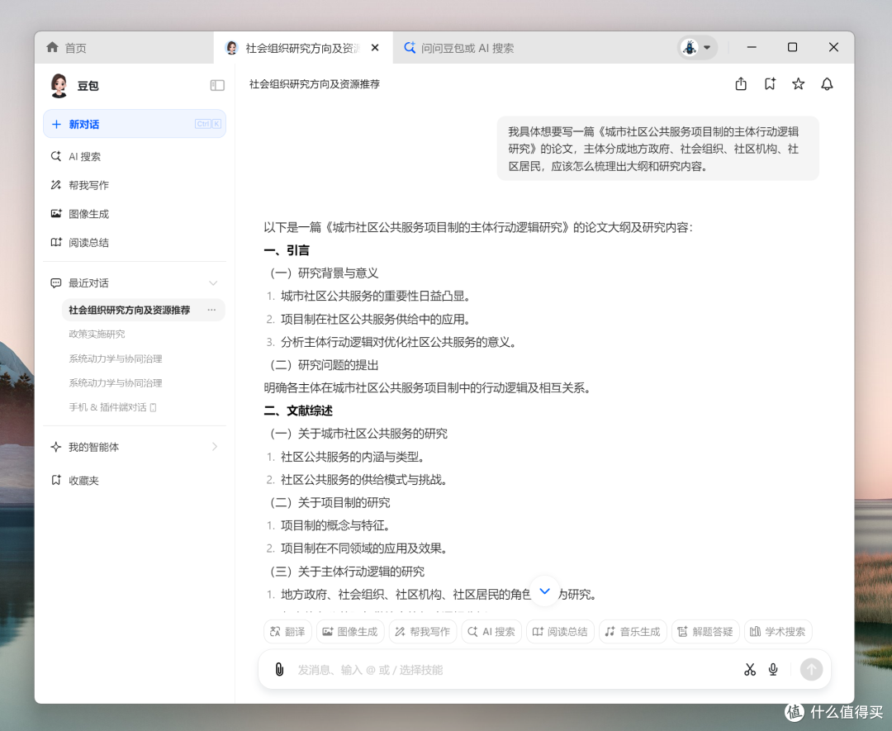The height and width of the screenshot is (731, 892).
Task: Click the heading 二、文献综述
Action: point(298,411)
